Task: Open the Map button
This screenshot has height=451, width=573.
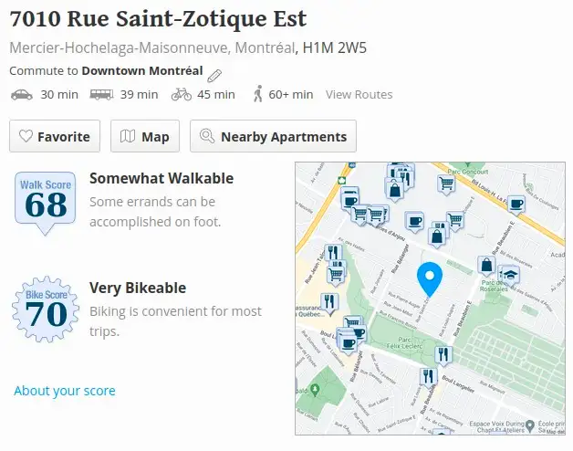Action: (145, 136)
